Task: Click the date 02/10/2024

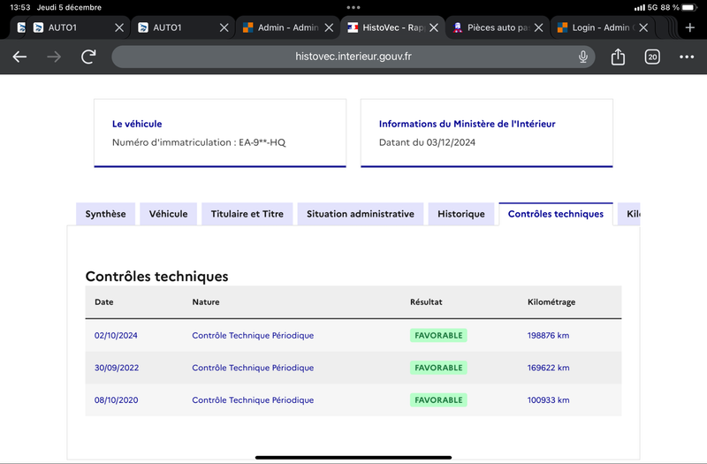Action: point(116,336)
